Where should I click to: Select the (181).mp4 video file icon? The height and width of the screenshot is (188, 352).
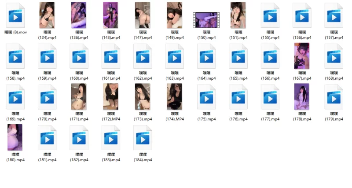47,138
